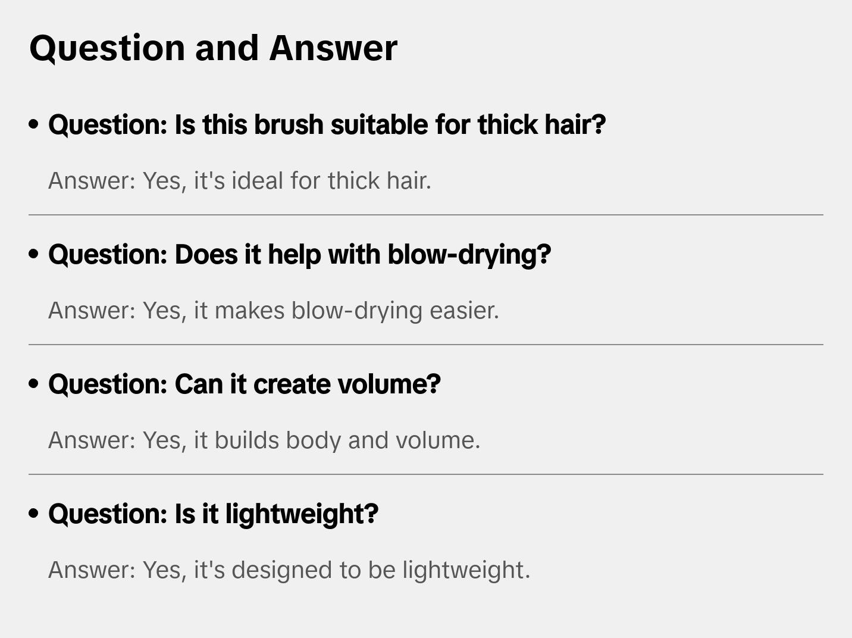Click the divider line below the thick hair answer

pos(426,215)
